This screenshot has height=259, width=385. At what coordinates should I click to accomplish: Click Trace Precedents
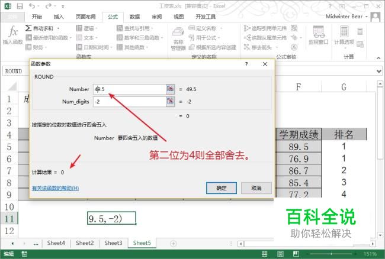click(265, 28)
